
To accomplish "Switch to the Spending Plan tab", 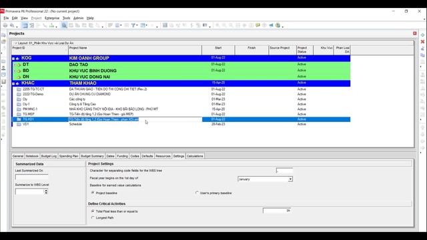I will coord(69,156).
